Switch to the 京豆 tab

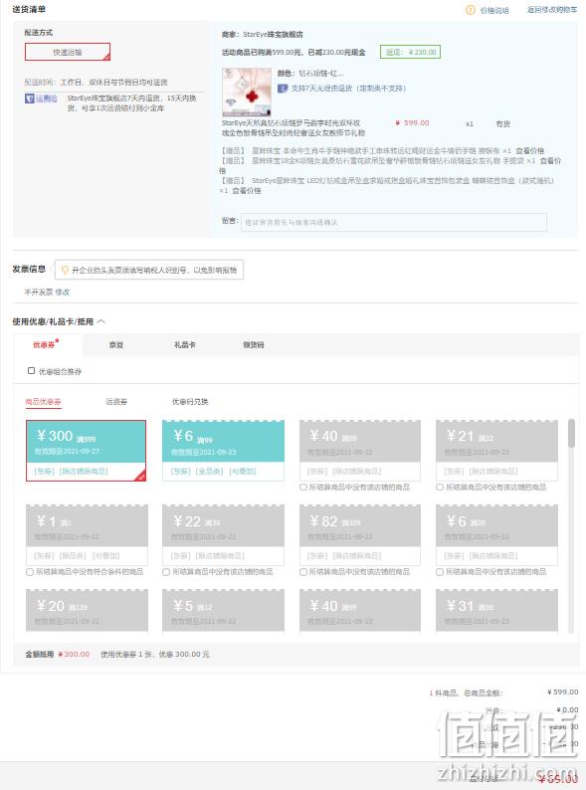(115, 345)
